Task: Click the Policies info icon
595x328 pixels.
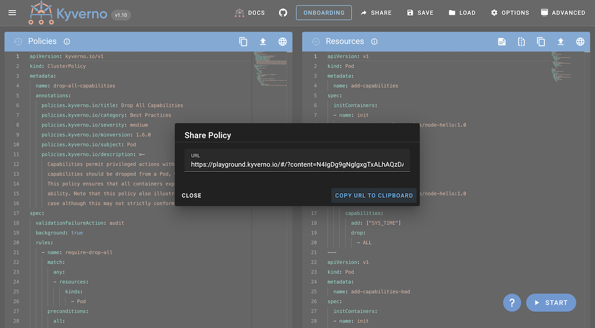Action: coord(67,41)
